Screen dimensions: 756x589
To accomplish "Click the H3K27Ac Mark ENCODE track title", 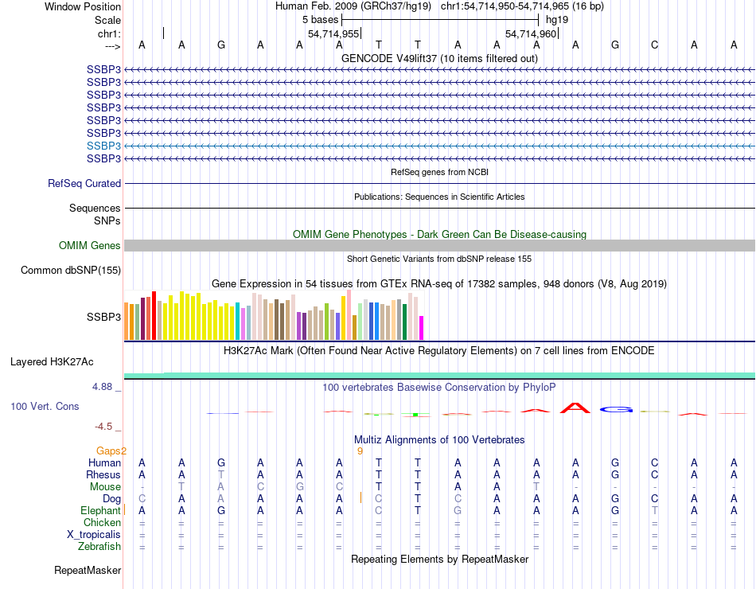I will tap(439, 351).
